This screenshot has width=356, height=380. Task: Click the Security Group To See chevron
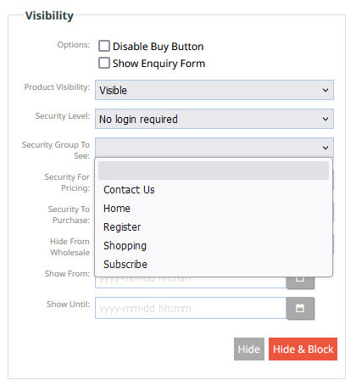coord(325,148)
